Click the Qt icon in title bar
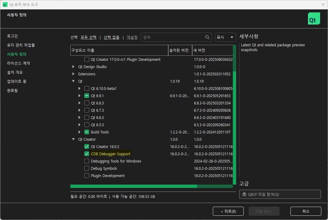The image size is (328, 220). point(5,5)
